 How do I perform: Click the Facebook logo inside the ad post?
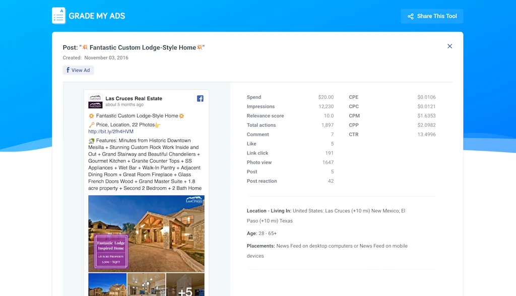200,99
